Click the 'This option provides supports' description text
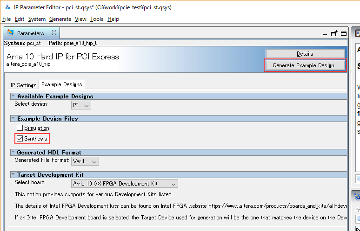The height and width of the screenshot is (231, 360). 93,194
